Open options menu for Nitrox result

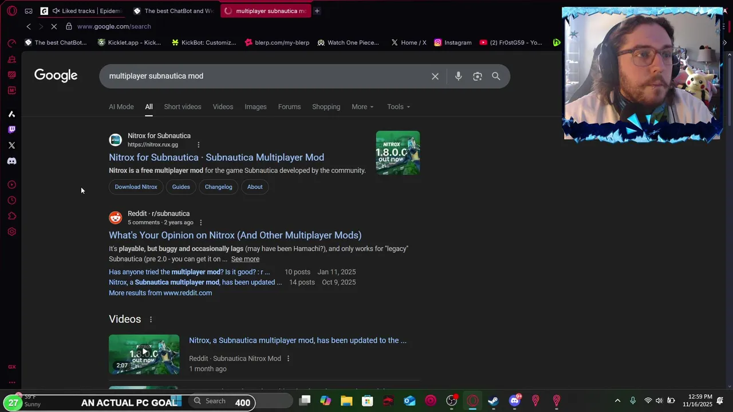[x=199, y=145]
